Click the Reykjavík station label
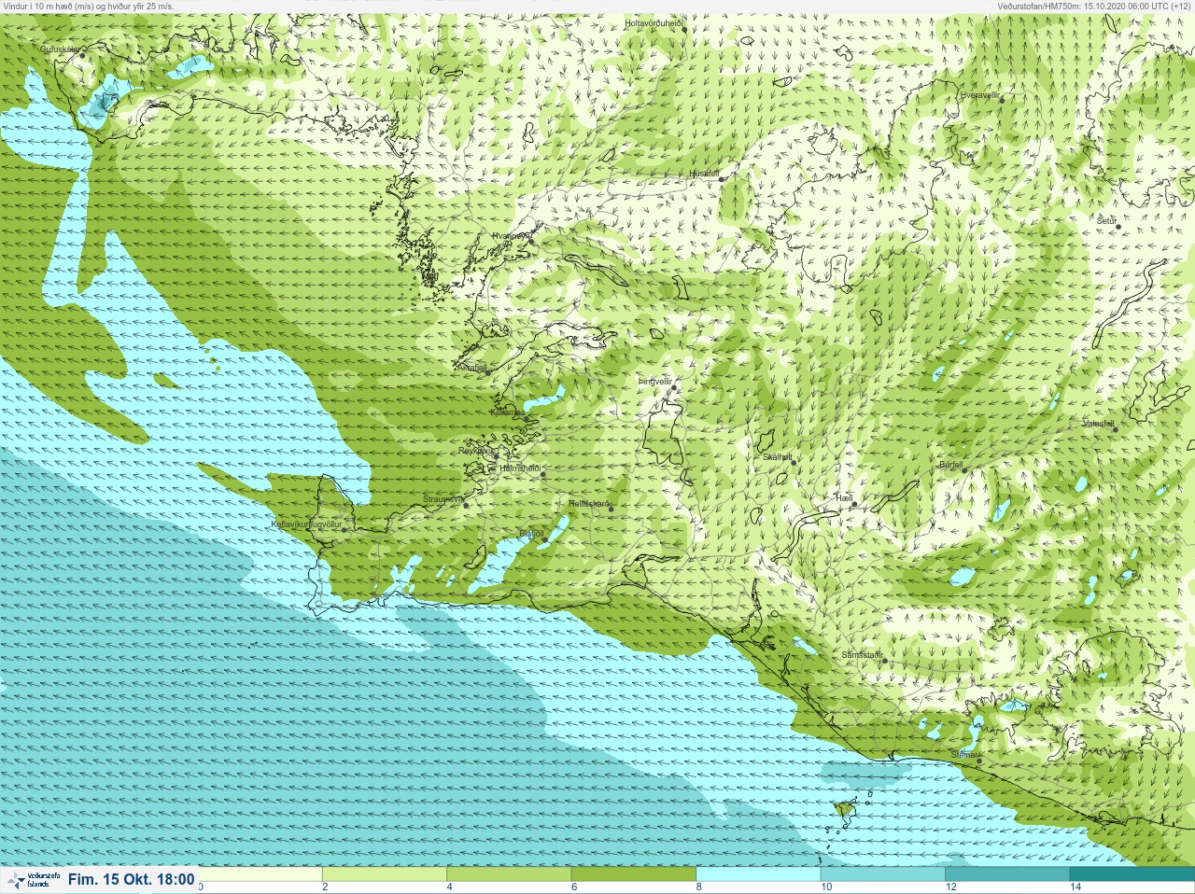Viewport: 1195px width, 894px height. [x=476, y=451]
